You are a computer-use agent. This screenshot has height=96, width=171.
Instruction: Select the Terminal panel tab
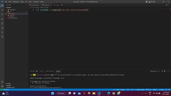click(58, 71)
